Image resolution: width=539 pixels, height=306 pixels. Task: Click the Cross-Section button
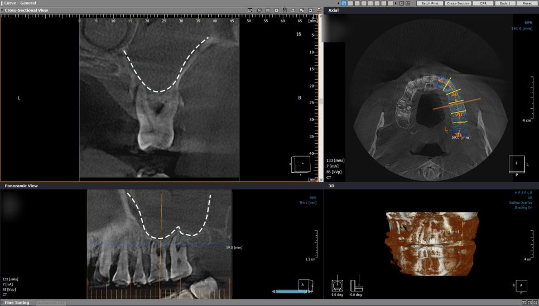[458, 3]
